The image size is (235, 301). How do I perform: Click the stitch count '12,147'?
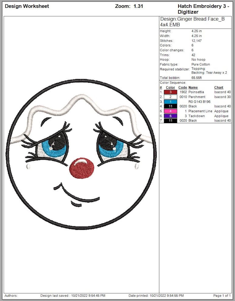pyautogui.click(x=197, y=41)
